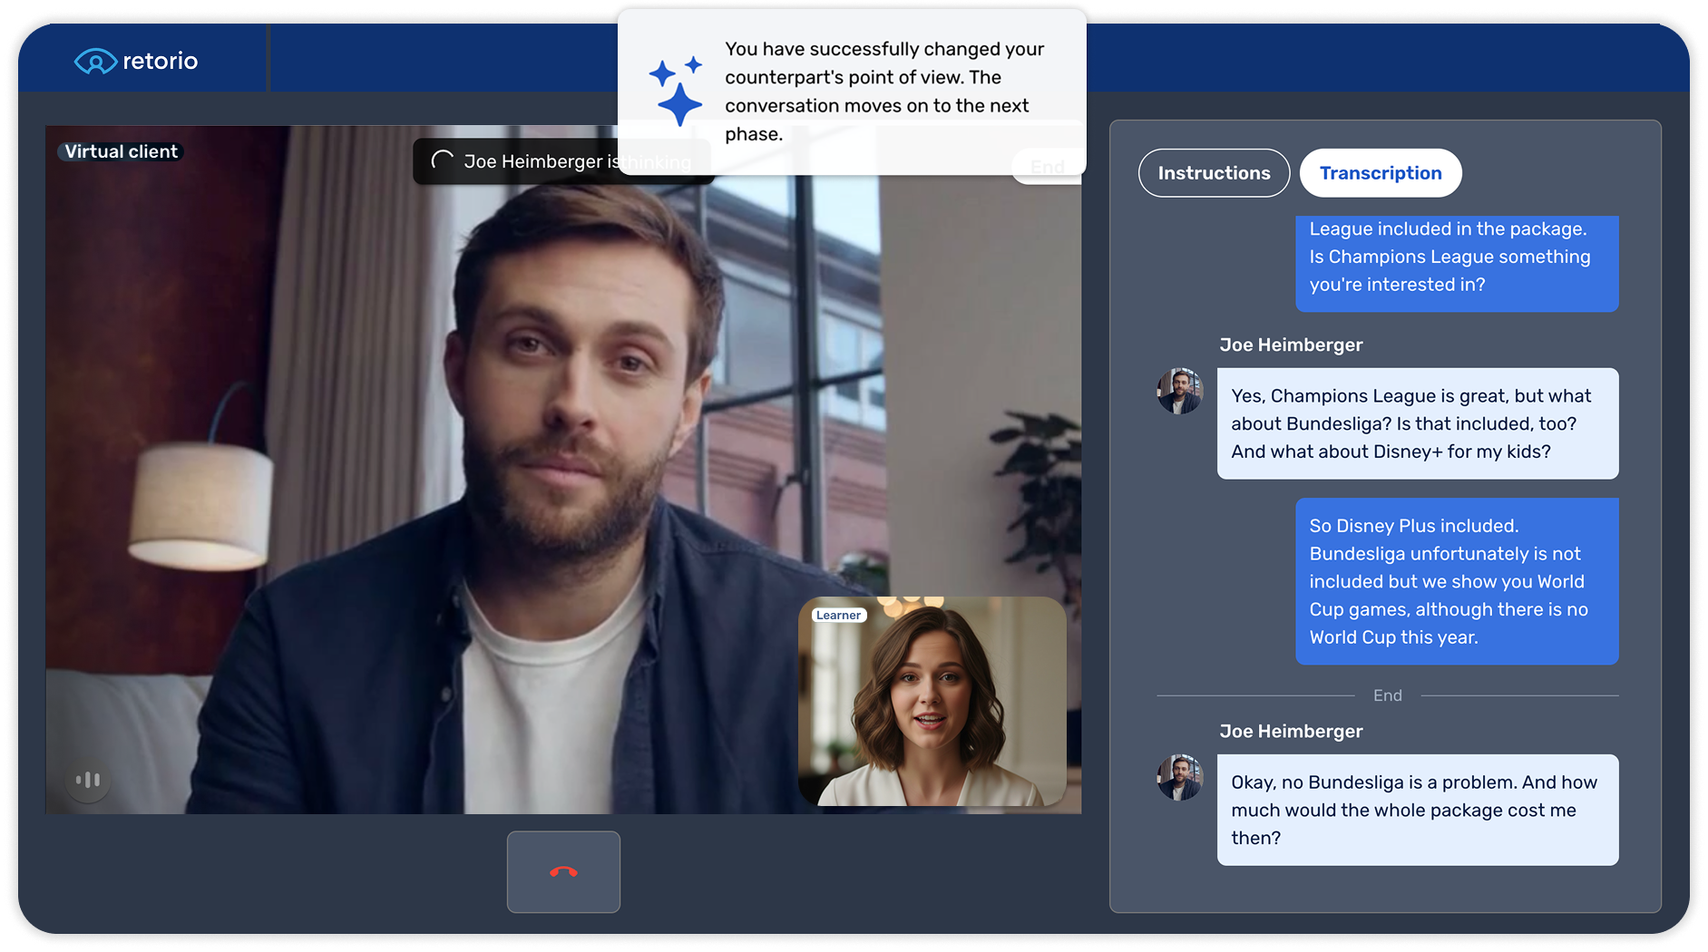Click Joe Heimberger's name in the transcript
Viewport: 1708px width, 952px height.
pos(1290,345)
